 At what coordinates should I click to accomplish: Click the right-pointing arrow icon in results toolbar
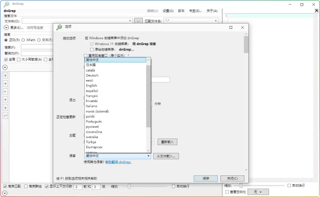(x=6, y=92)
